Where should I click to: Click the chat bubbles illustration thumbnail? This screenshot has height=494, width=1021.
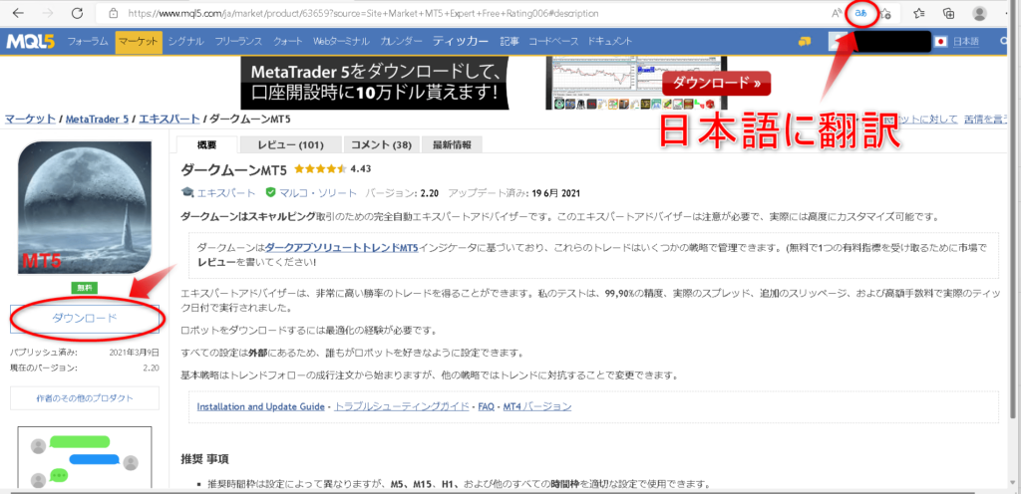[85, 458]
